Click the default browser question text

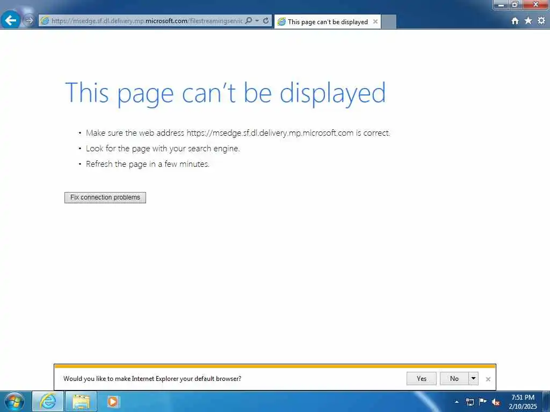(152, 379)
